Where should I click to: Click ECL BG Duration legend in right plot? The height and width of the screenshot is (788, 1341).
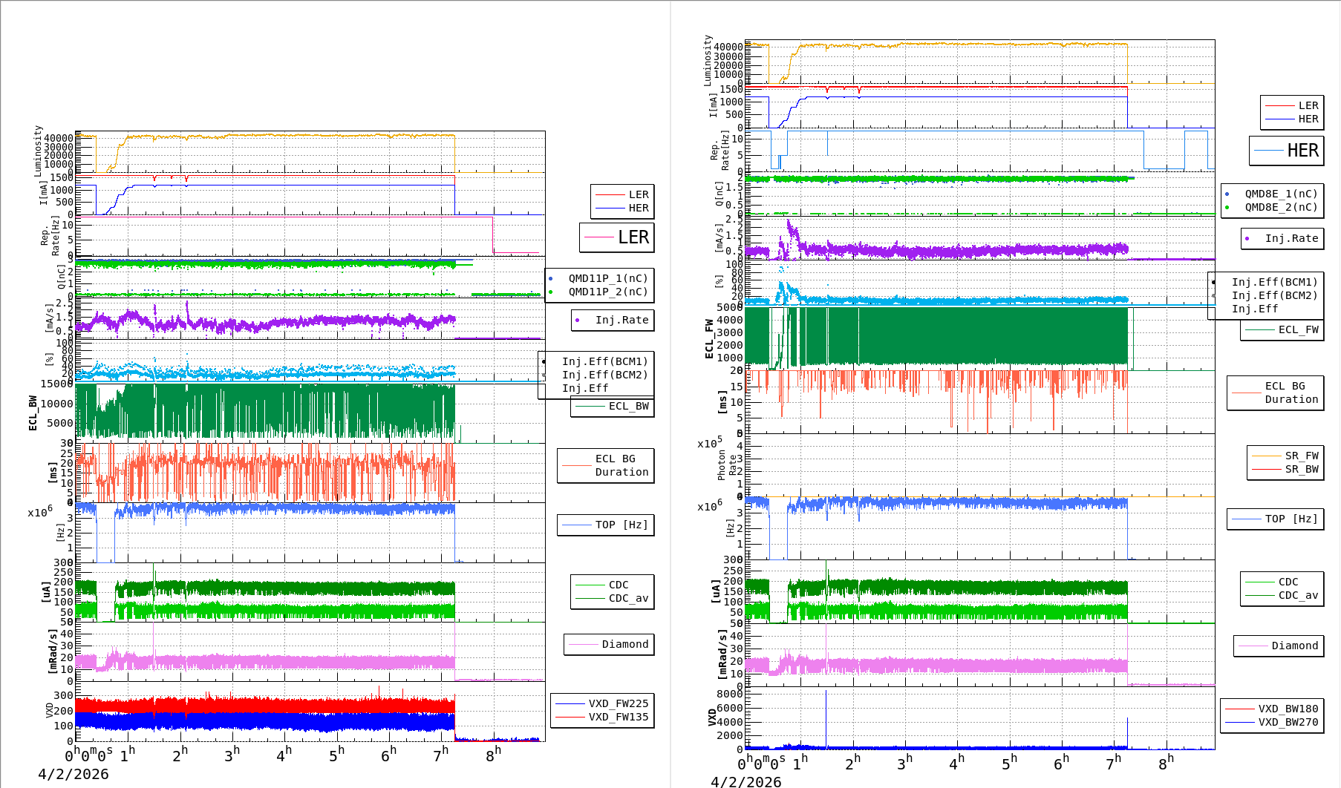click(x=1291, y=393)
